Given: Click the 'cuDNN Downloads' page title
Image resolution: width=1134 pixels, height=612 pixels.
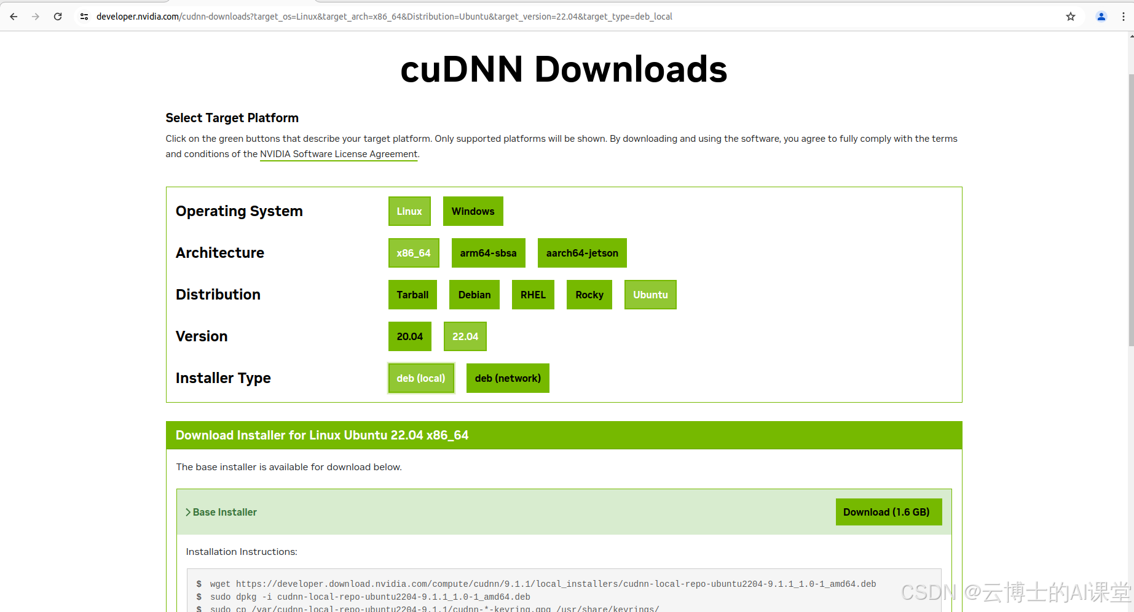Looking at the screenshot, I should tap(564, 69).
